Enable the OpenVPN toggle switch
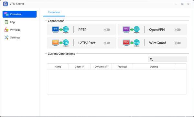 point(178,30)
